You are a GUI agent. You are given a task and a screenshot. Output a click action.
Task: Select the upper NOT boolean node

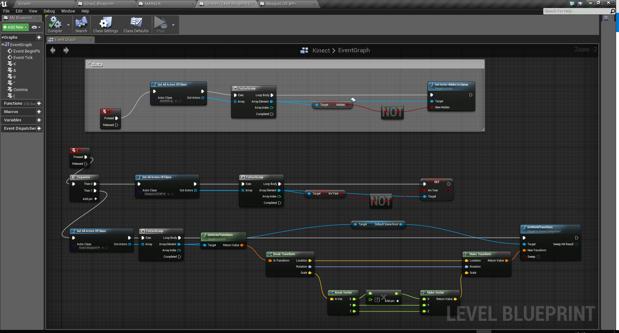392,112
